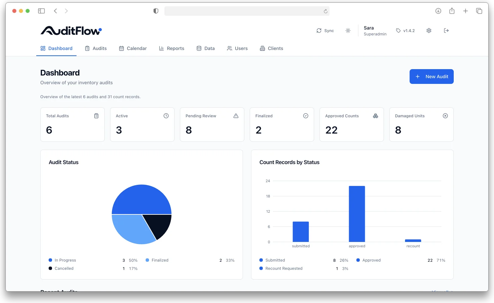The image size is (494, 303).
Task: Click clock icon on Active card
Action: (166, 116)
